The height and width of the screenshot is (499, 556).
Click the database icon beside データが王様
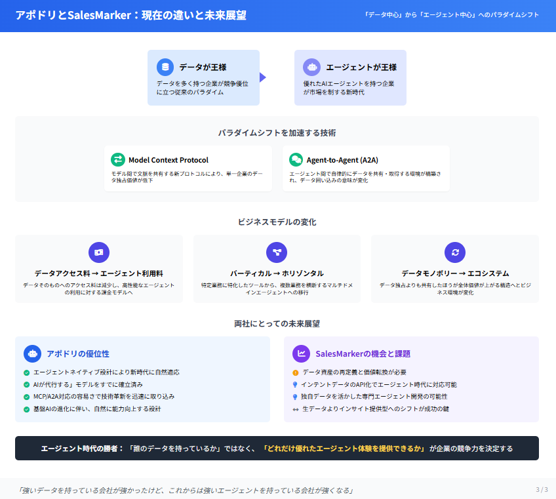[165, 67]
